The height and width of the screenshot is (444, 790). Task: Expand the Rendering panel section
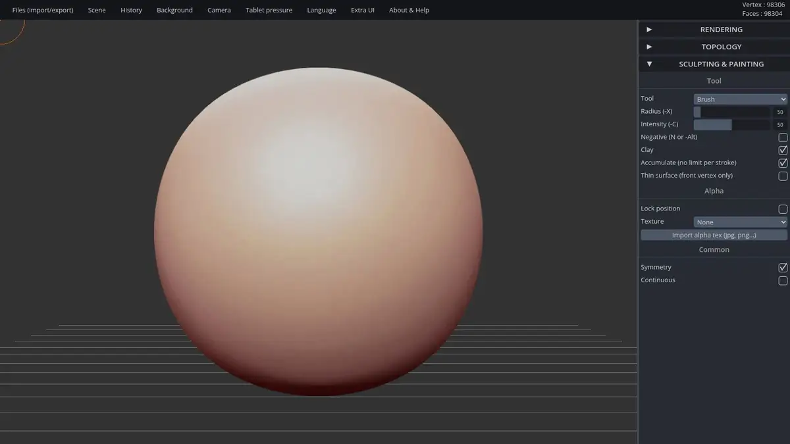point(714,30)
